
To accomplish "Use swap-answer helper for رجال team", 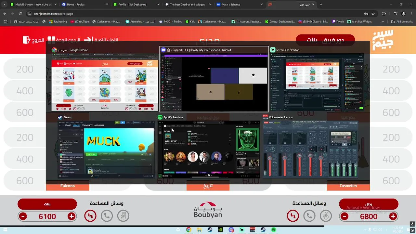I will 293,216.
